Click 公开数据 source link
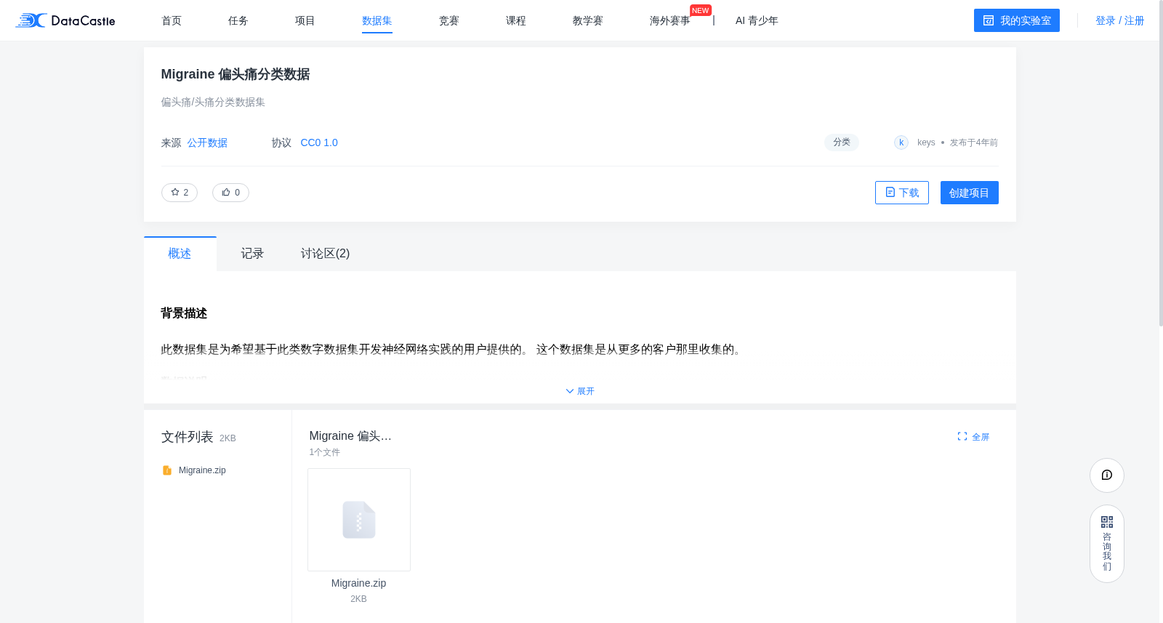The image size is (1163, 623). [207, 142]
